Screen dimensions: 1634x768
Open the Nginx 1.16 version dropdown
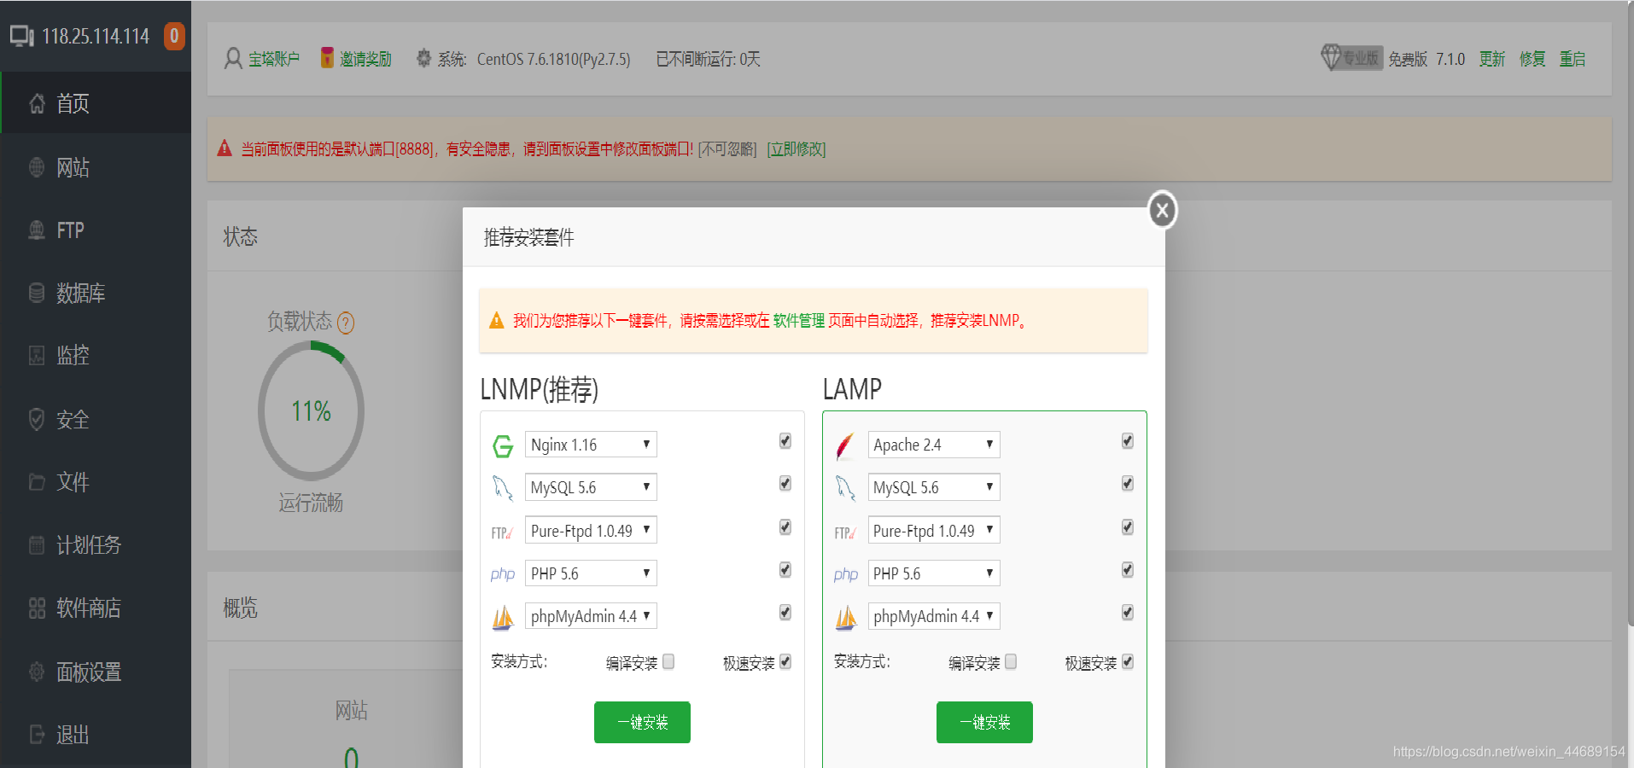591,445
